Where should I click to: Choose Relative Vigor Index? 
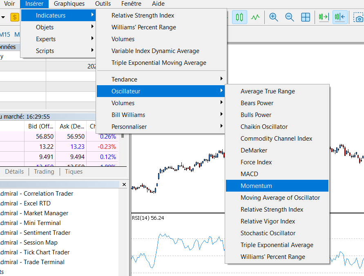[277, 221]
